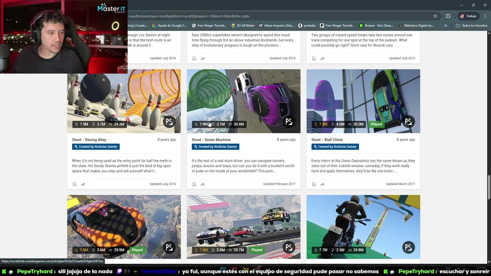Click bookmark icon above Updated July 2016 middle card

tap(194, 59)
